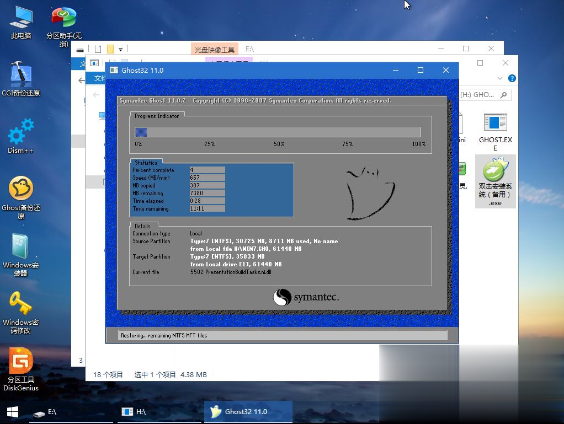
Task: Switch to the E:\ taskbar window
Action: click(x=71, y=412)
